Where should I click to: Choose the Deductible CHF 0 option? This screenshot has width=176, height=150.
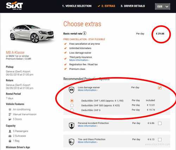coord(72,110)
